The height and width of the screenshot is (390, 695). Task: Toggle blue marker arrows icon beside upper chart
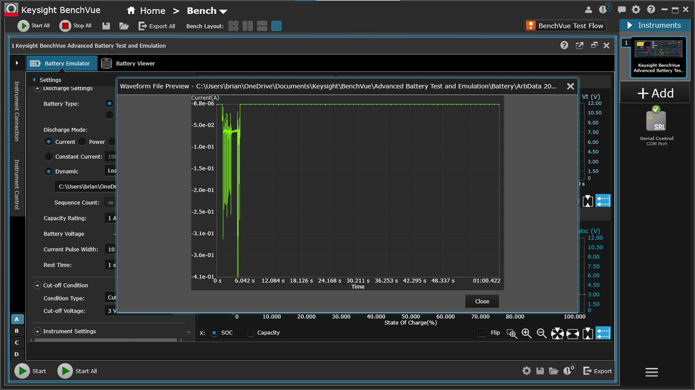pyautogui.click(x=603, y=200)
